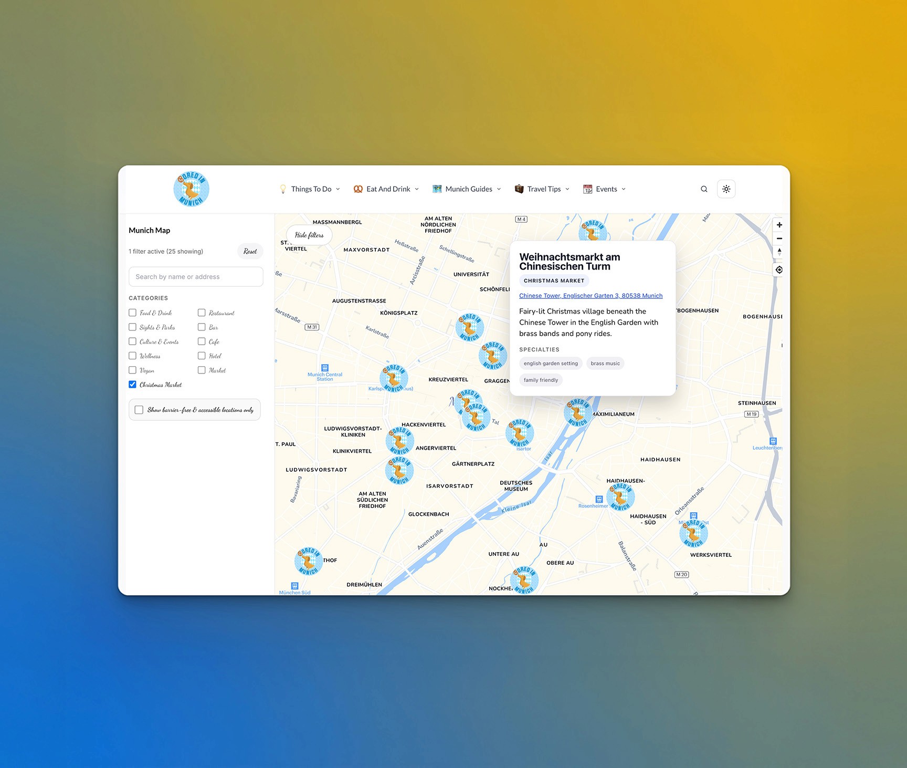
Task: Click the calendar Events icon
Action: [x=588, y=189]
